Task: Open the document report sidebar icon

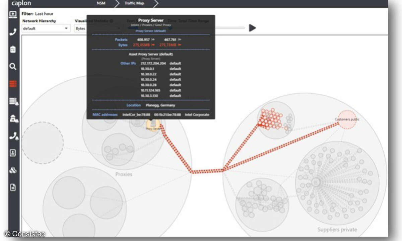Action: pyautogui.click(x=13, y=187)
